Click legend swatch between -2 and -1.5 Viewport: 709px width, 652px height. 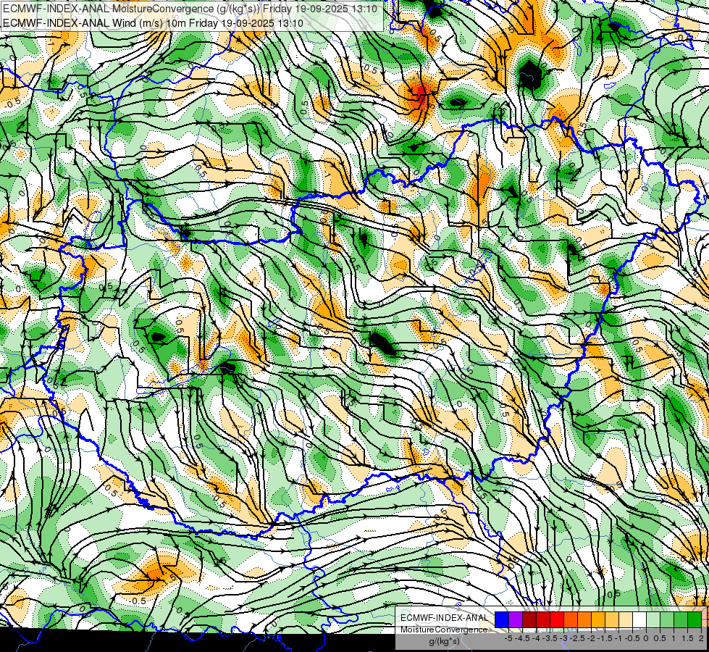click(x=598, y=619)
